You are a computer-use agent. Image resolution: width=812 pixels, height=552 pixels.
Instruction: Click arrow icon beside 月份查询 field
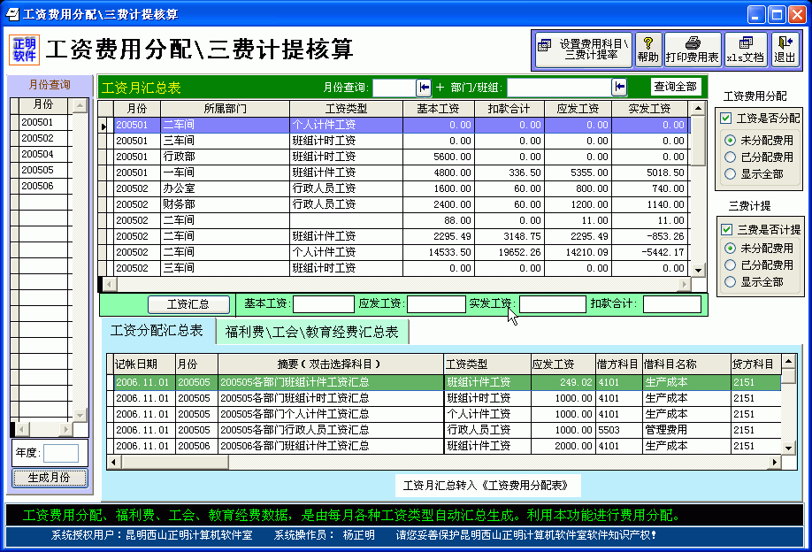[425, 87]
